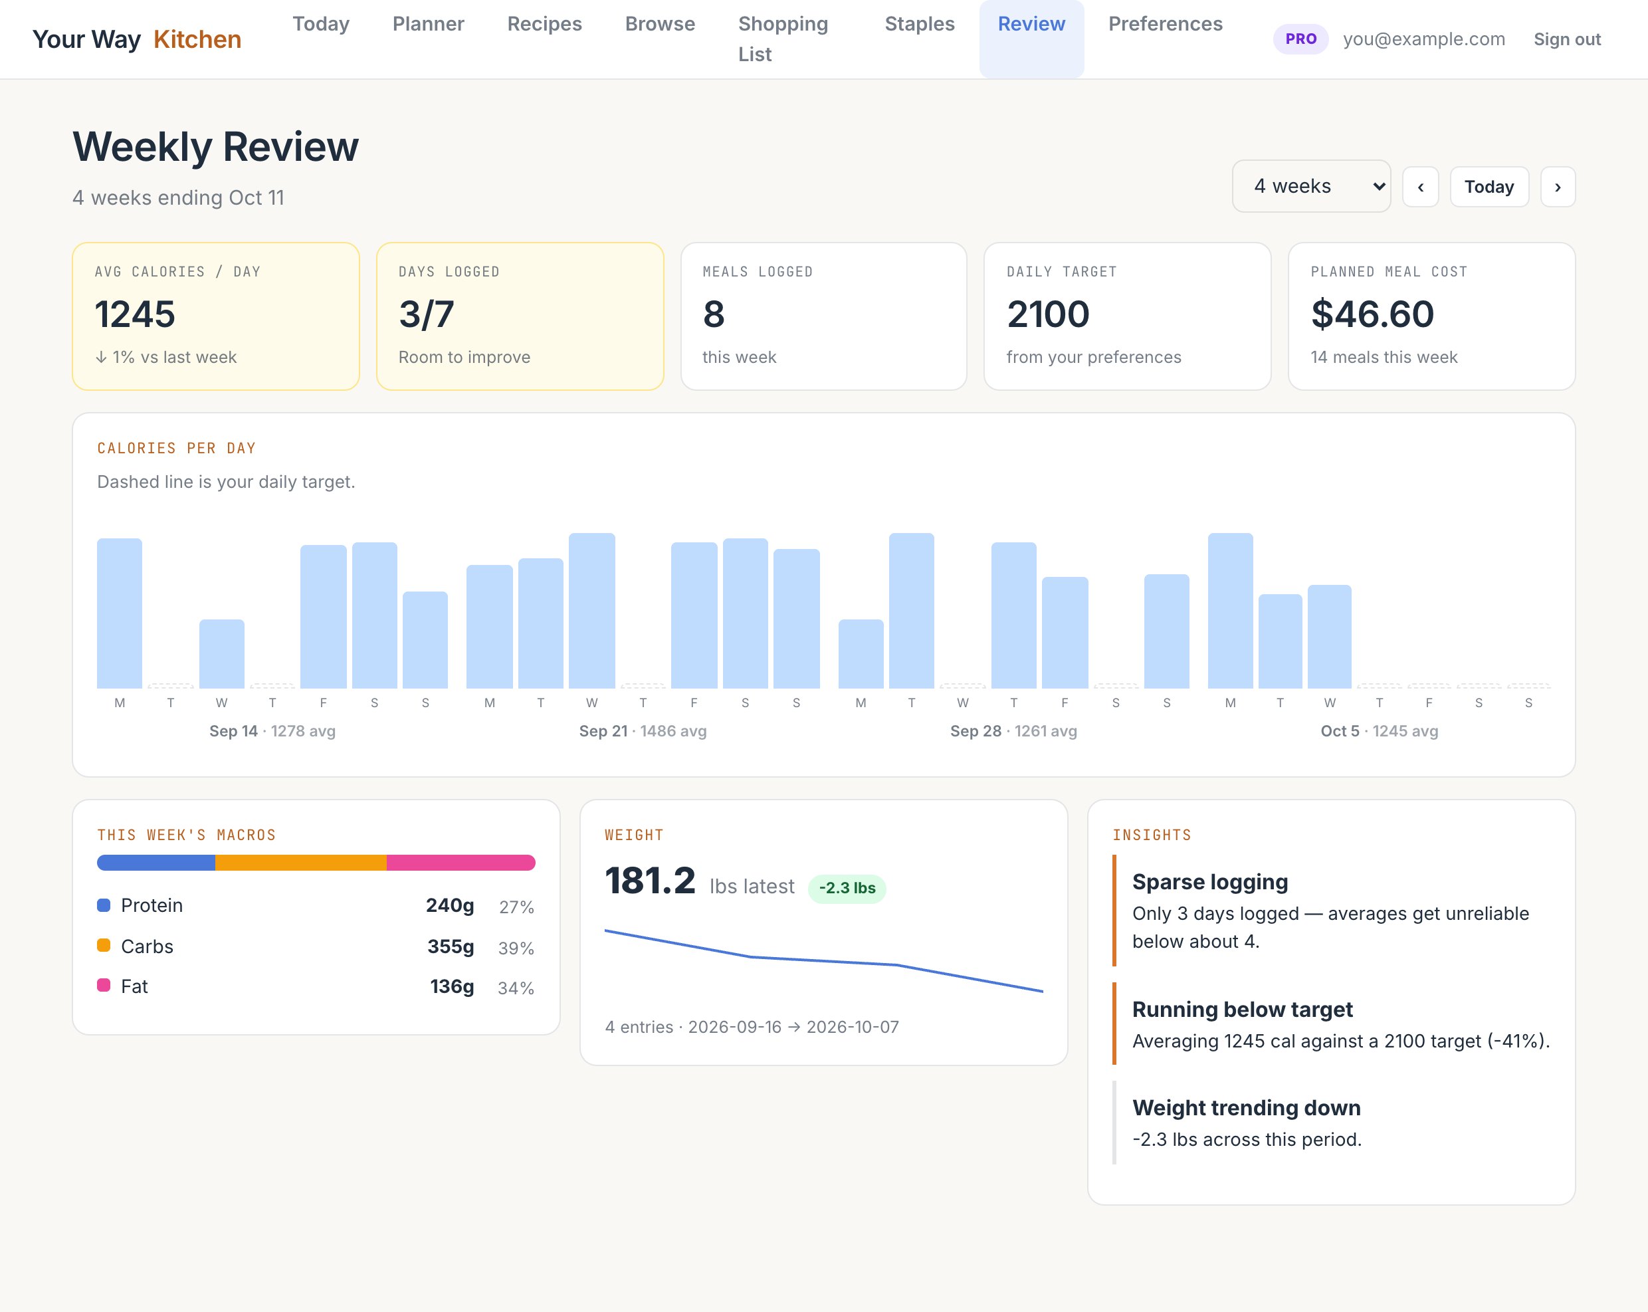Click the Weekly Review heading
This screenshot has width=1648, height=1312.
(215, 147)
